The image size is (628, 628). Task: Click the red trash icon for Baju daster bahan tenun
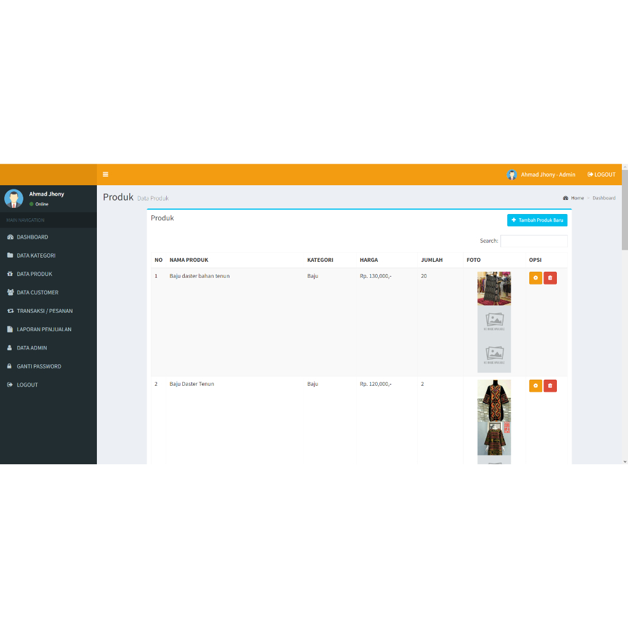(x=550, y=278)
